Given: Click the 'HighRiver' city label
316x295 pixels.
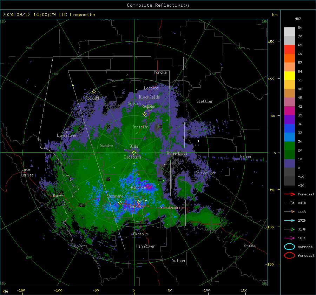Looking at the screenshot, I should (x=146, y=246).
